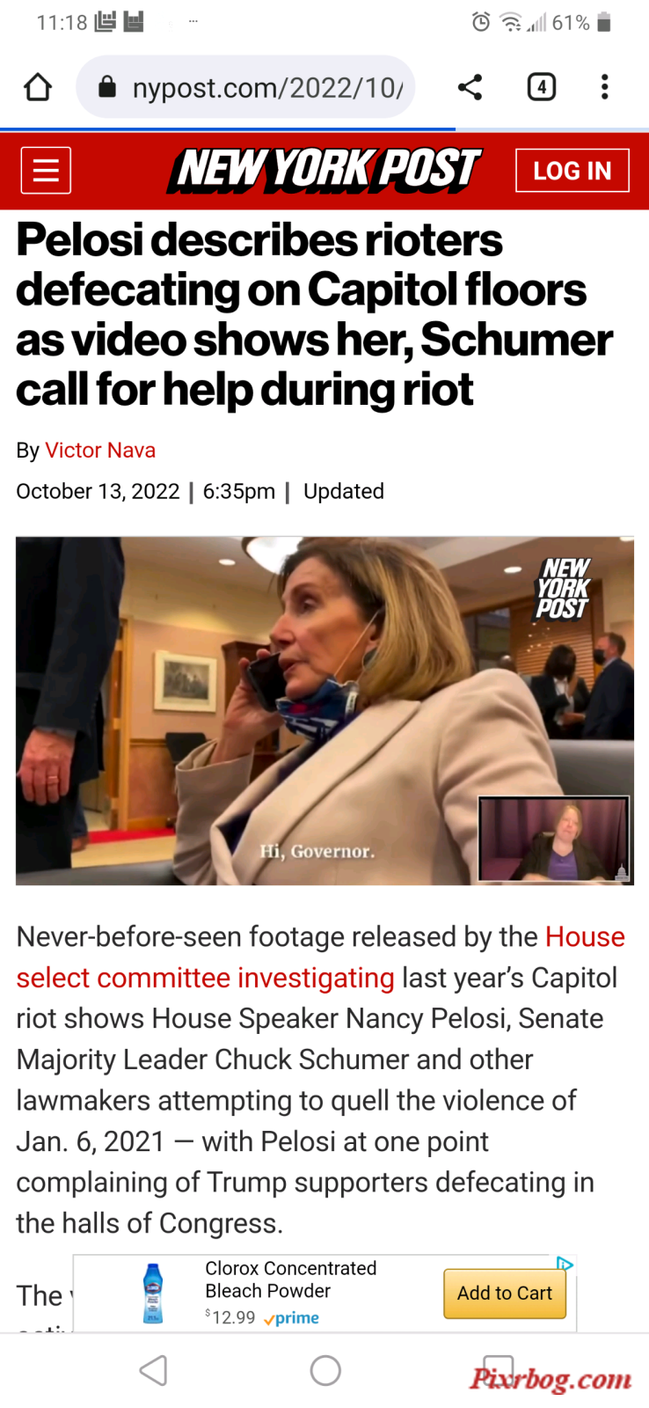The height and width of the screenshot is (1408, 649).
Task: Tap the Android home circle button
Action: (325, 1370)
